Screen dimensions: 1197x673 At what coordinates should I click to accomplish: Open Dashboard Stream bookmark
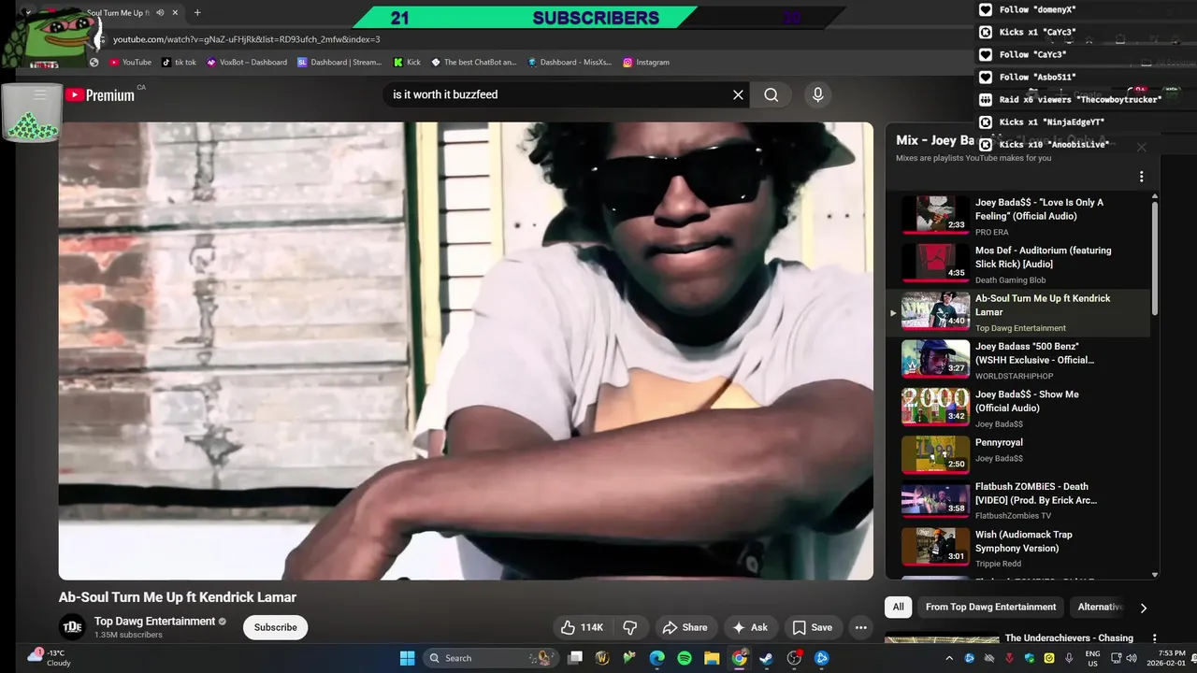pyautogui.click(x=339, y=63)
